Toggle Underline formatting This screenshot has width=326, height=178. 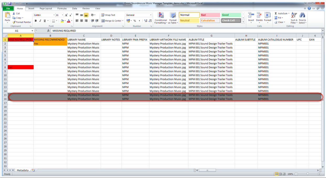[x=45, y=21]
